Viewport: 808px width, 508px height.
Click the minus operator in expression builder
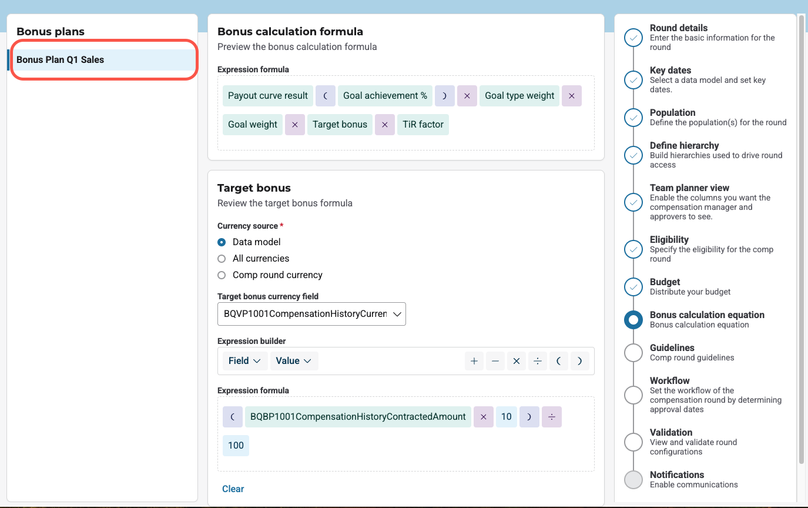pos(495,361)
